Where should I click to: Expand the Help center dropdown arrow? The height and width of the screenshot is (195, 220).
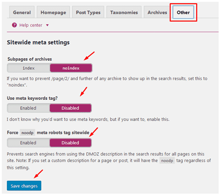tap(47, 25)
